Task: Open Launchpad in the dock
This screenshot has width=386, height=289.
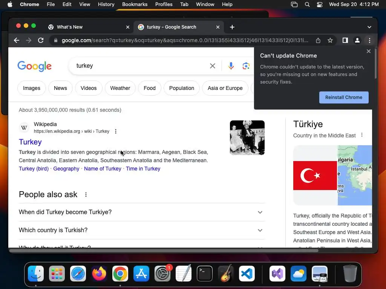Action: click(57, 274)
